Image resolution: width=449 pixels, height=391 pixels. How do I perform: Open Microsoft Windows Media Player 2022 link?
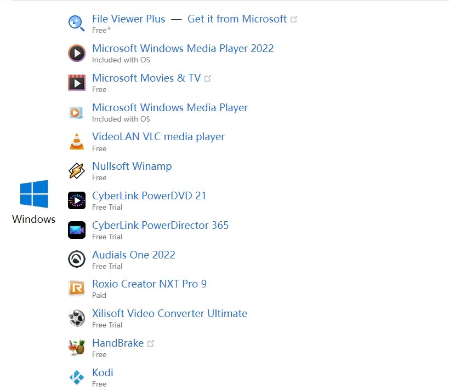(183, 49)
